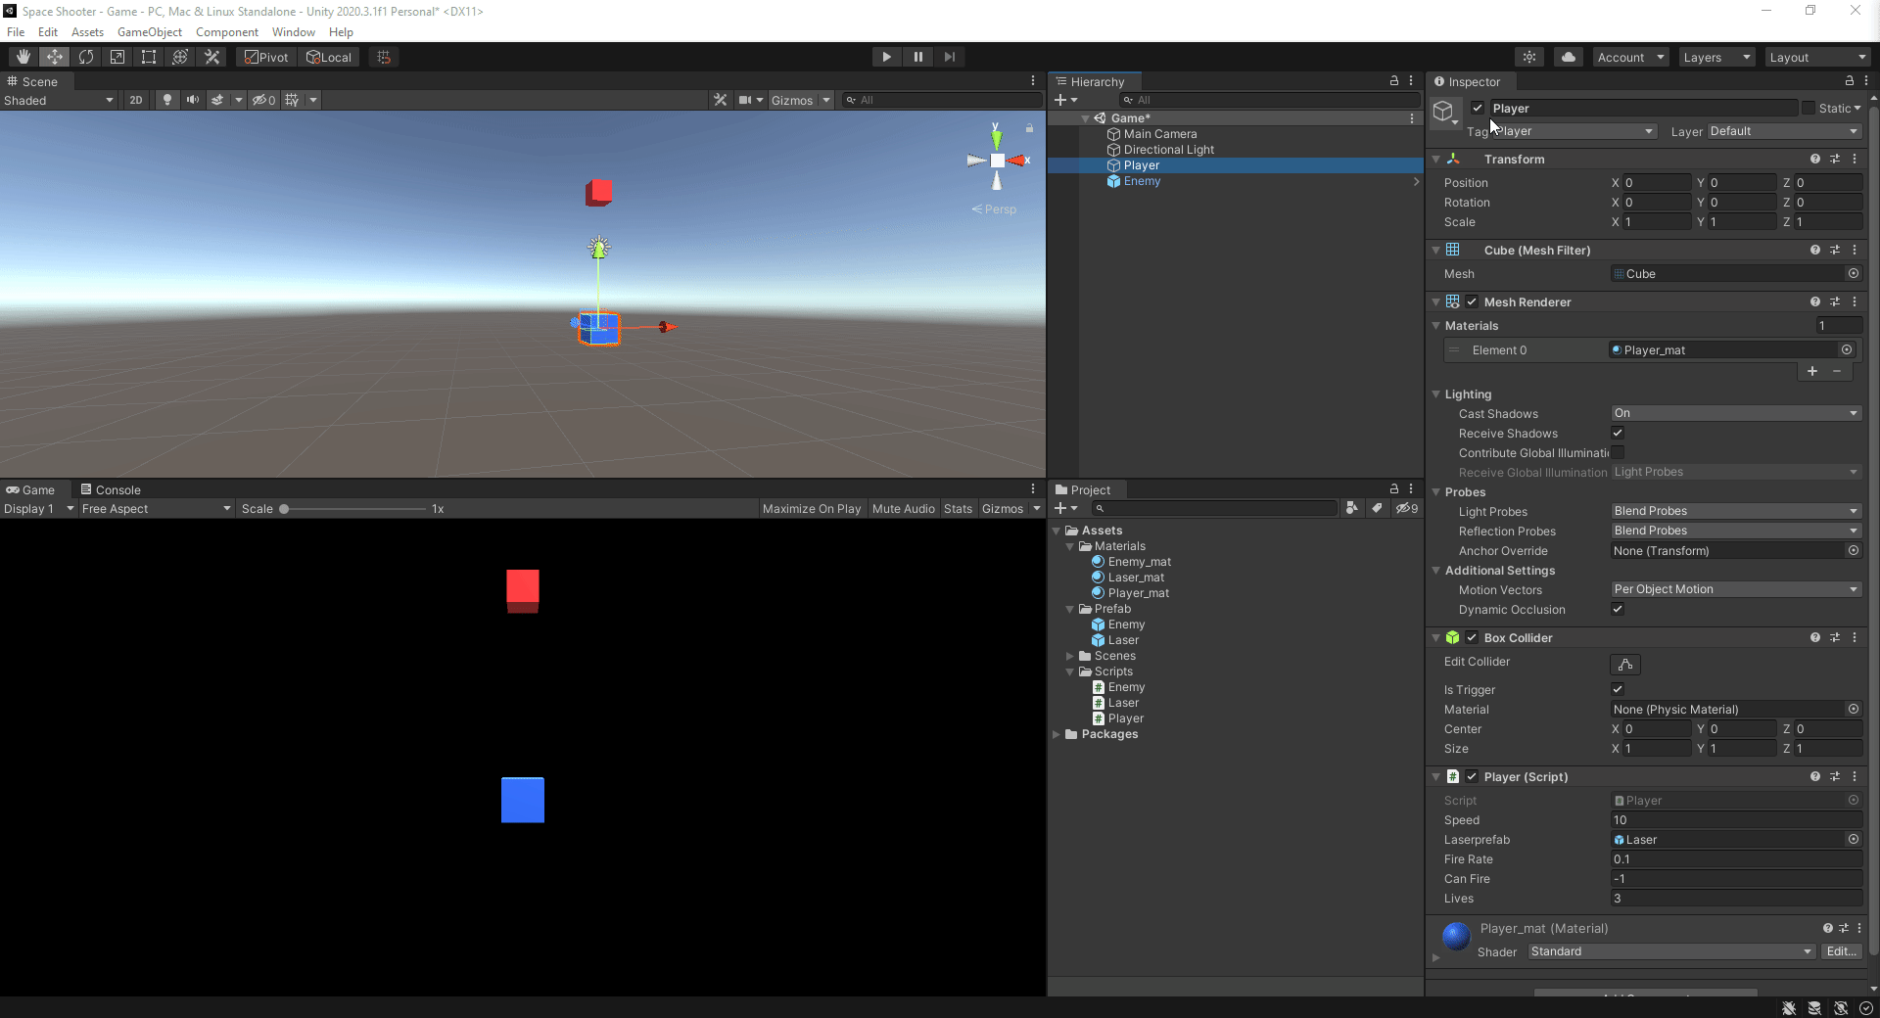The width and height of the screenshot is (1880, 1018).
Task: Show Stats in Game view
Action: point(958,509)
